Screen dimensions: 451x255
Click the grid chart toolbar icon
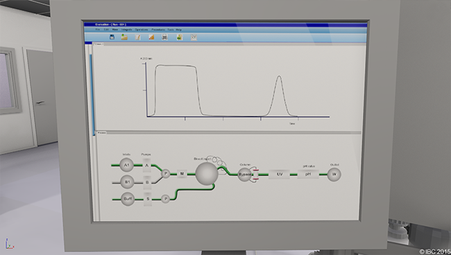pyautogui.click(x=194, y=37)
